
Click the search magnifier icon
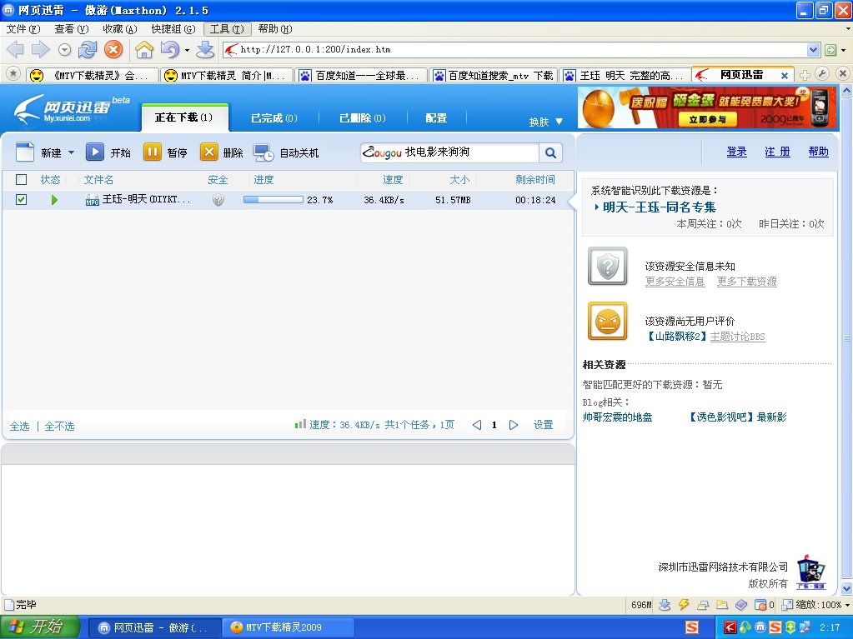click(x=550, y=153)
